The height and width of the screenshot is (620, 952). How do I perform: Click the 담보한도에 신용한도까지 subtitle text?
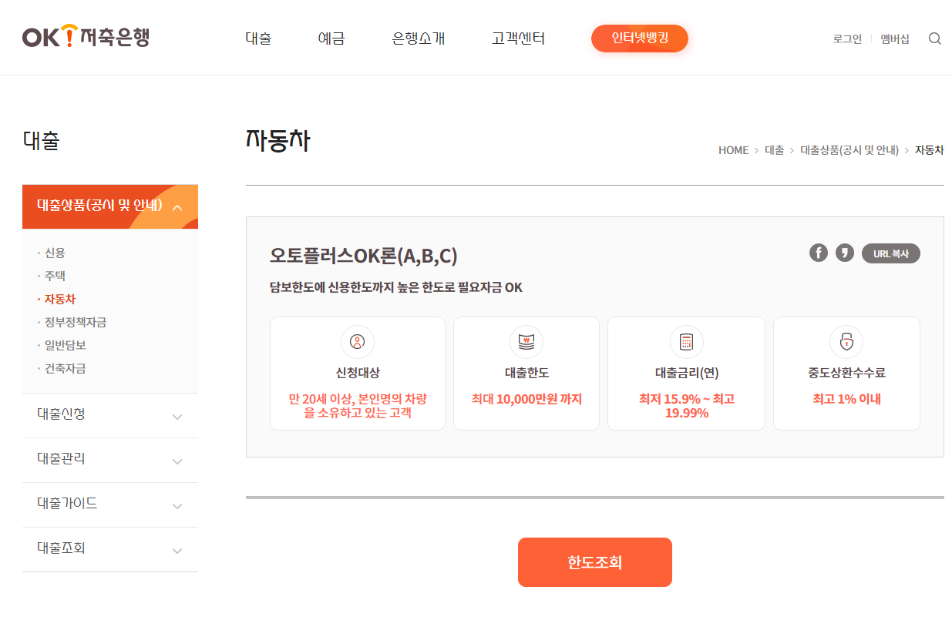tap(395, 287)
